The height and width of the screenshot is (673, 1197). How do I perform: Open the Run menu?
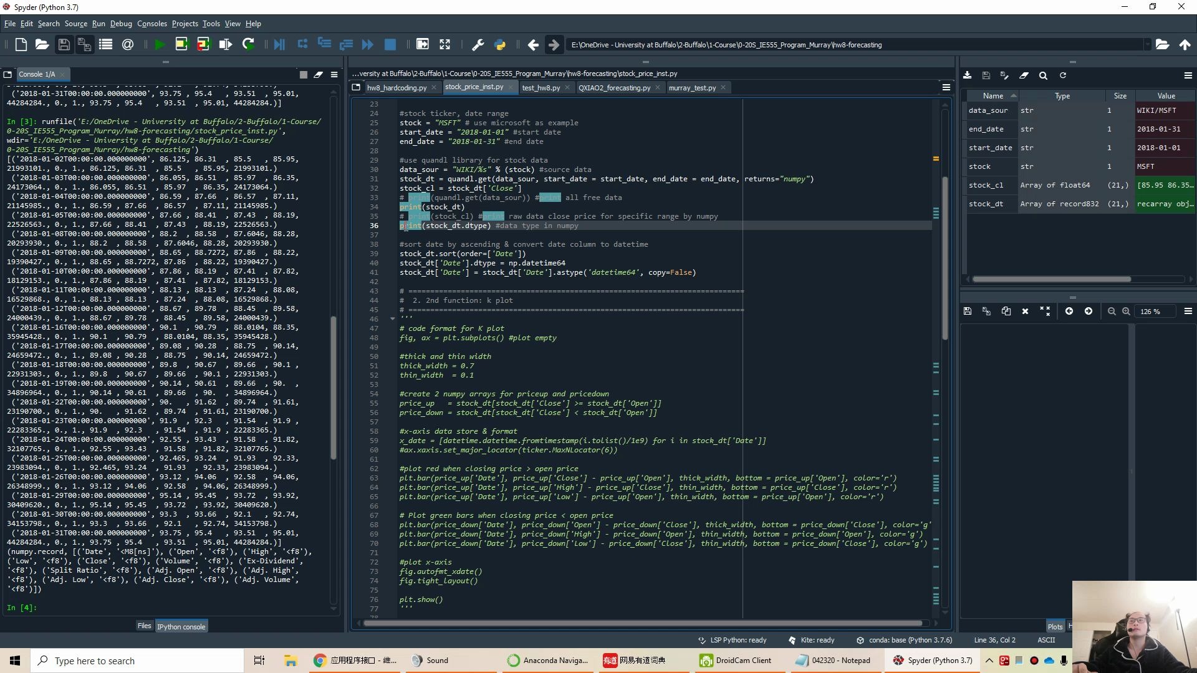(x=99, y=23)
